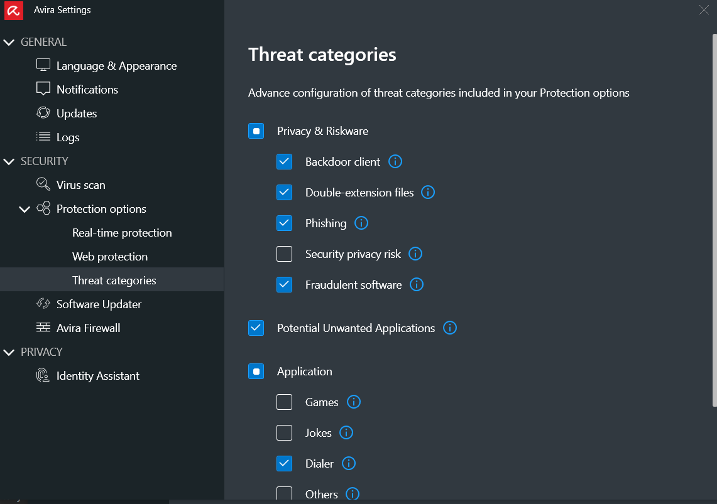
Task: Go to Web protection settings
Action: (x=110, y=257)
